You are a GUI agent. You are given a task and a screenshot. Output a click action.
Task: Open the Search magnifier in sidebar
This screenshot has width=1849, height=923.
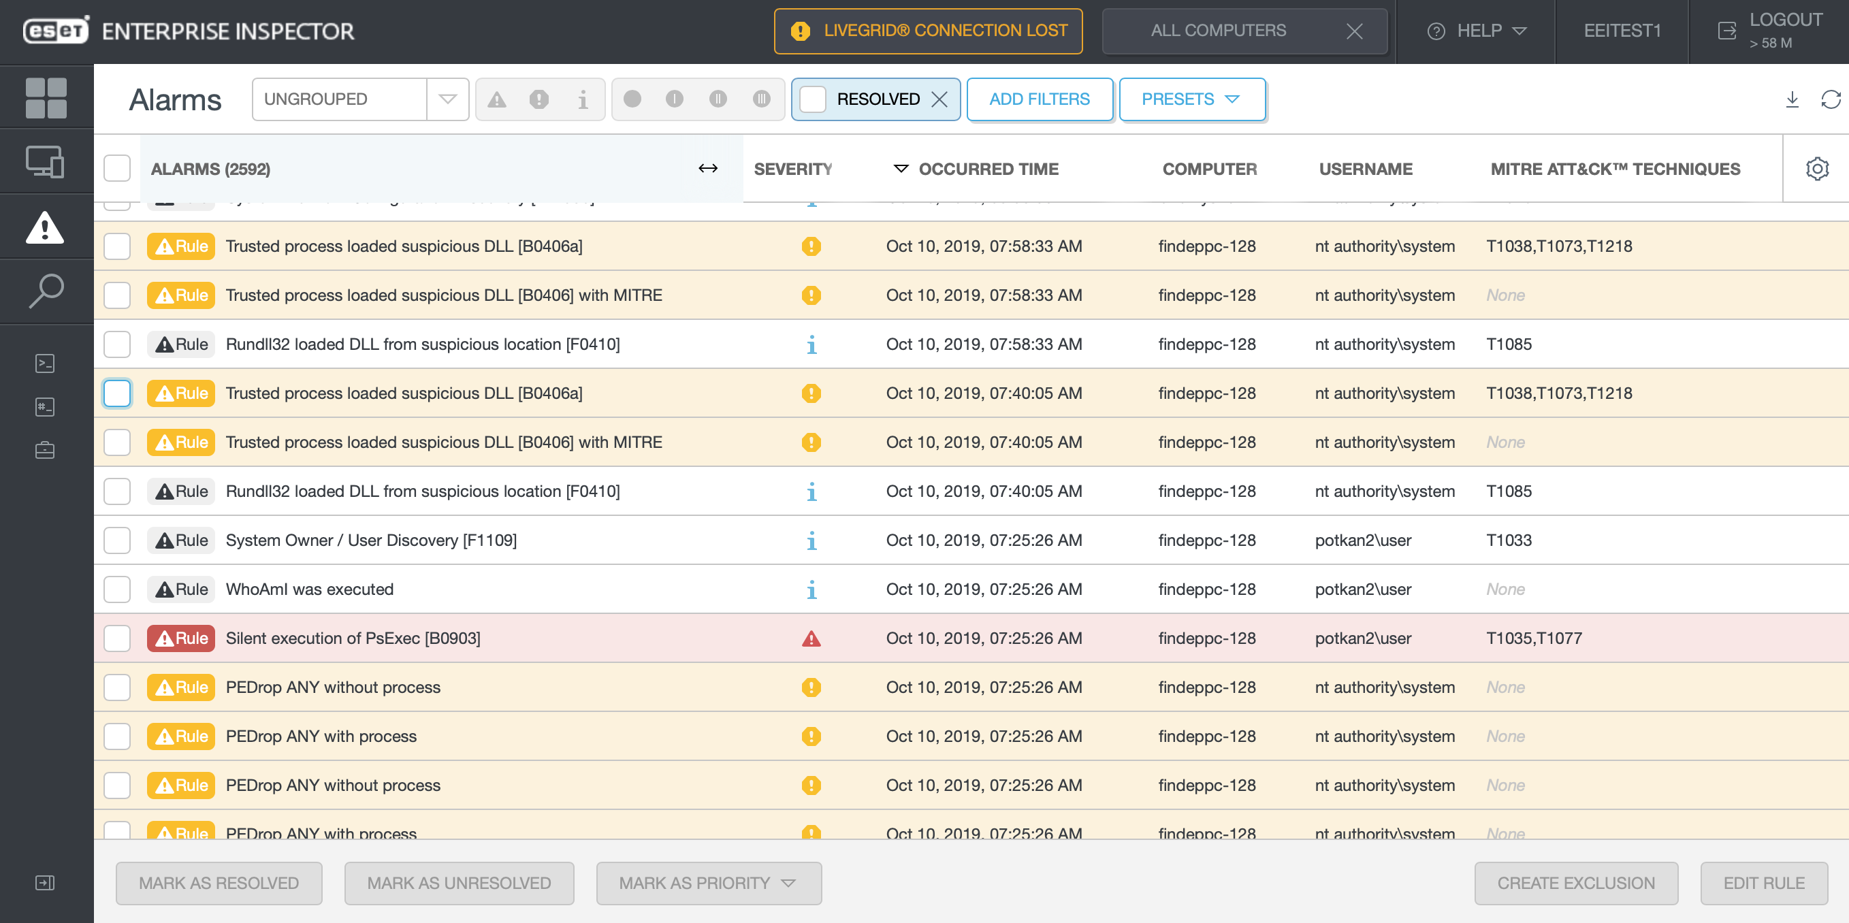46,292
